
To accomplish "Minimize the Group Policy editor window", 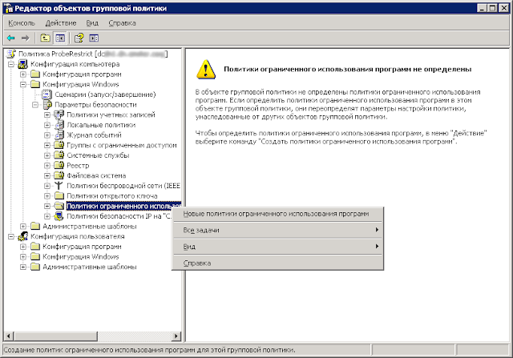I will 482,8.
